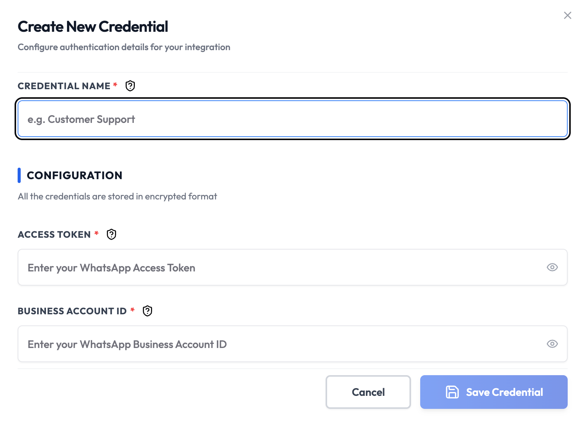Image resolution: width=583 pixels, height=428 pixels.
Task: Click the Configure authentication details subtitle
Action: (124, 47)
